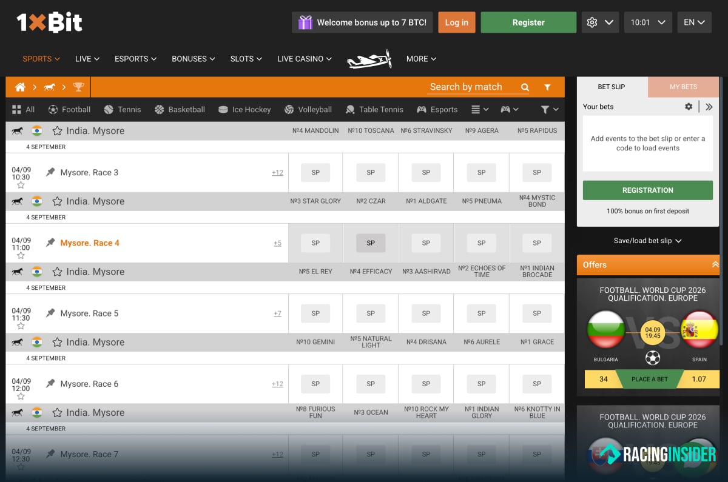This screenshot has width=728, height=482.
Task: Pin the Mysore. Race 5 event
Action: point(50,313)
